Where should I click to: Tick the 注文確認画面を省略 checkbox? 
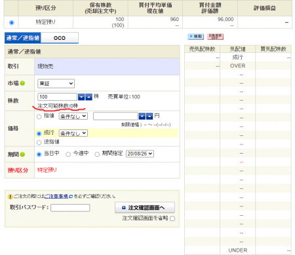[x=172, y=218]
